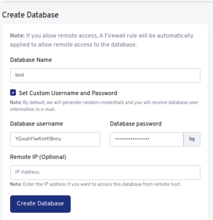The height and width of the screenshot is (220, 213).
Task: Click the 'Database Name' field label
Action: (31, 60)
